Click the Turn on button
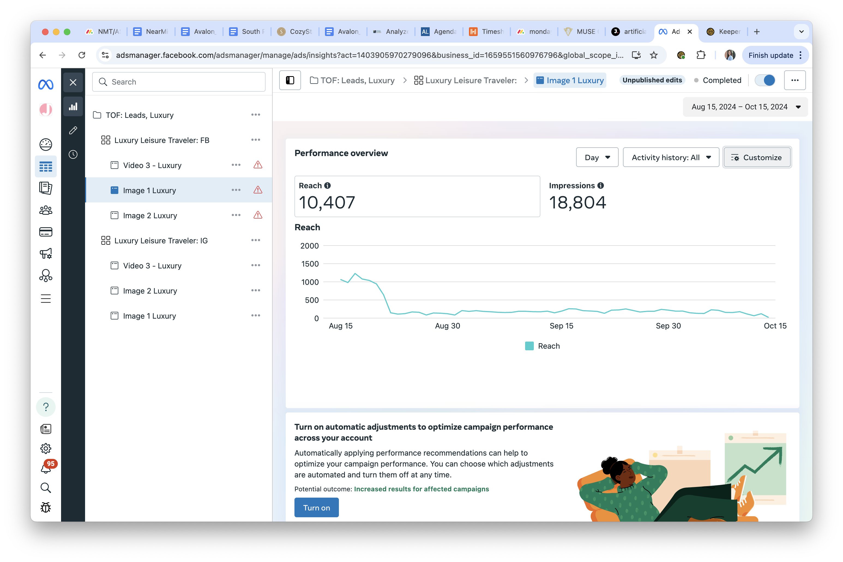This screenshot has height=562, width=843. (x=317, y=507)
